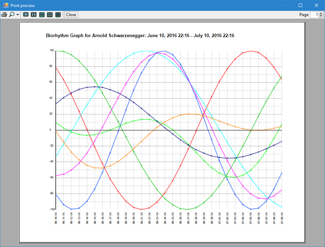Click the 07-09-16 date label
Image resolution: width=325 pixels, height=247 pixels.
(282, 218)
